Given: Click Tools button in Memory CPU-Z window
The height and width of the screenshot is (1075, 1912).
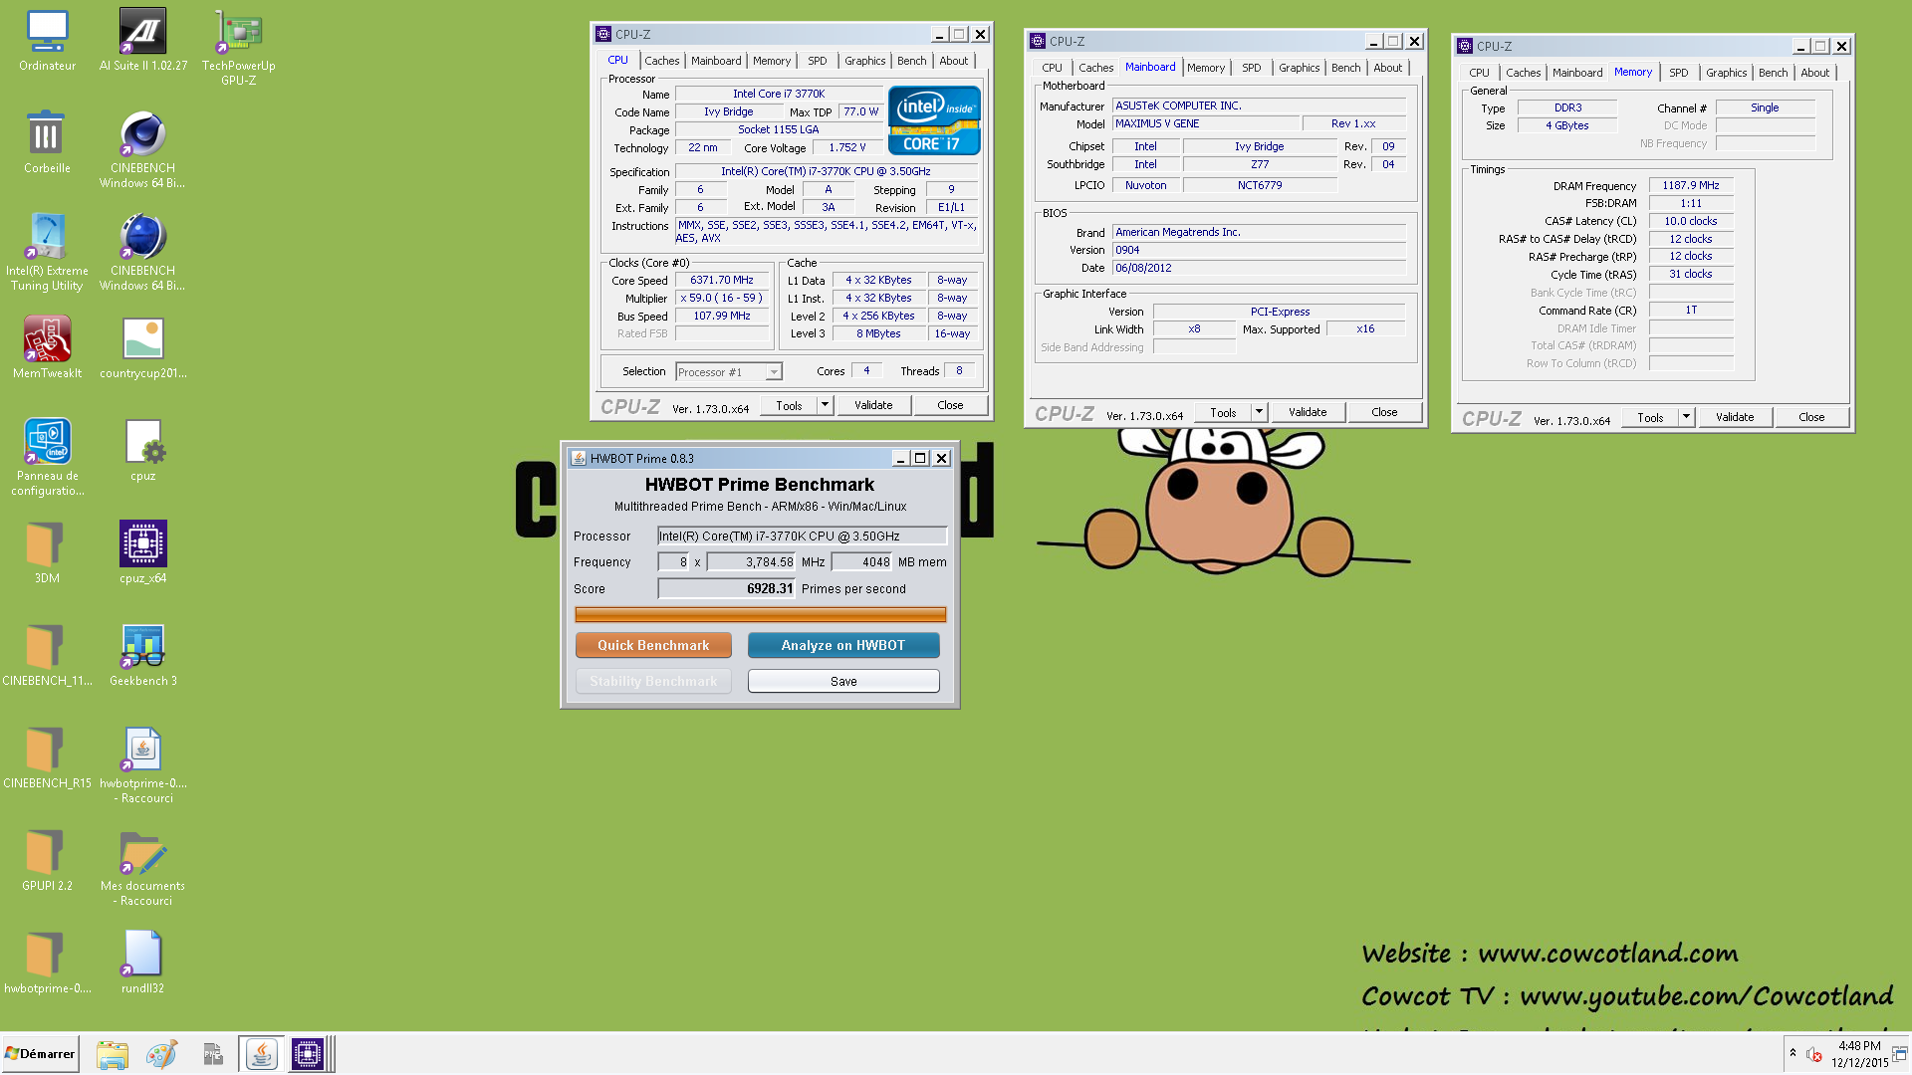Looking at the screenshot, I should 1650,417.
